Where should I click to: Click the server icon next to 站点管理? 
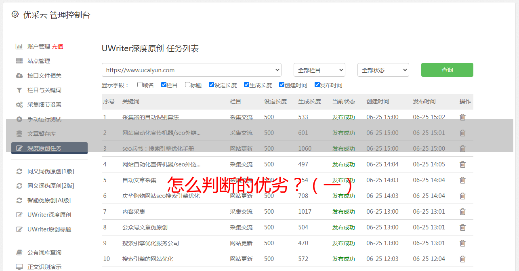pyautogui.click(x=19, y=61)
